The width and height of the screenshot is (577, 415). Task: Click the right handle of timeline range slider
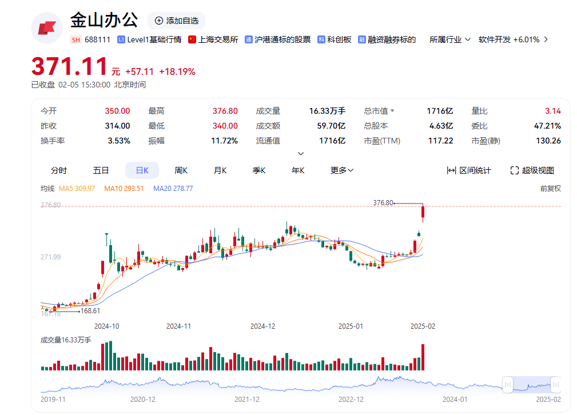(556, 385)
